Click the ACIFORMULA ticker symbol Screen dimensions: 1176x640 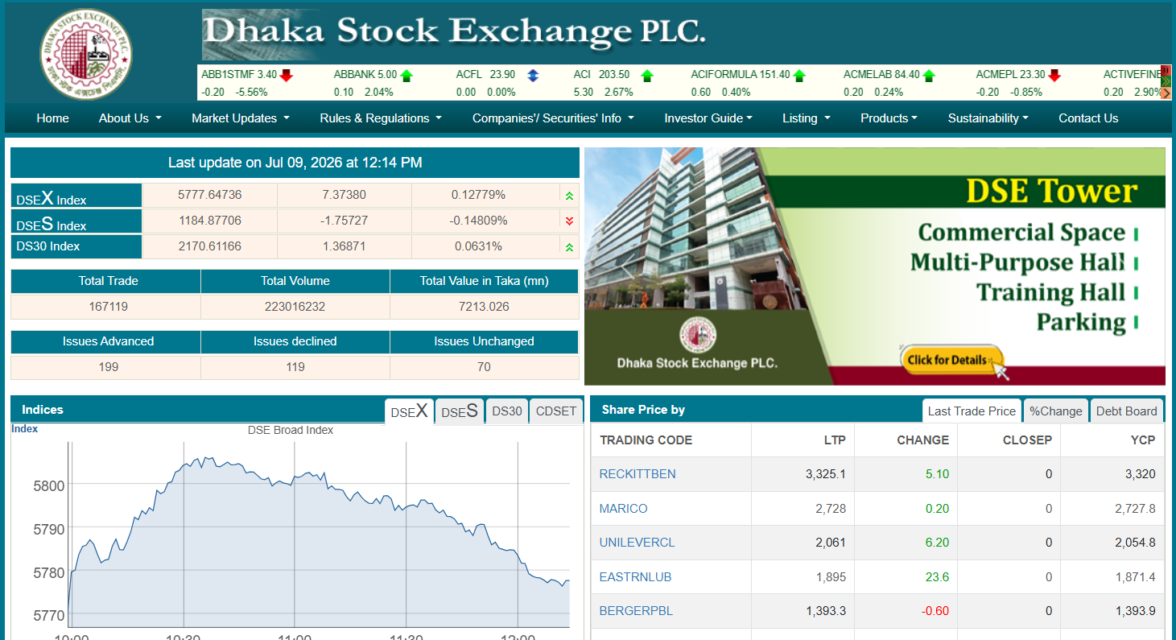pyautogui.click(x=724, y=74)
